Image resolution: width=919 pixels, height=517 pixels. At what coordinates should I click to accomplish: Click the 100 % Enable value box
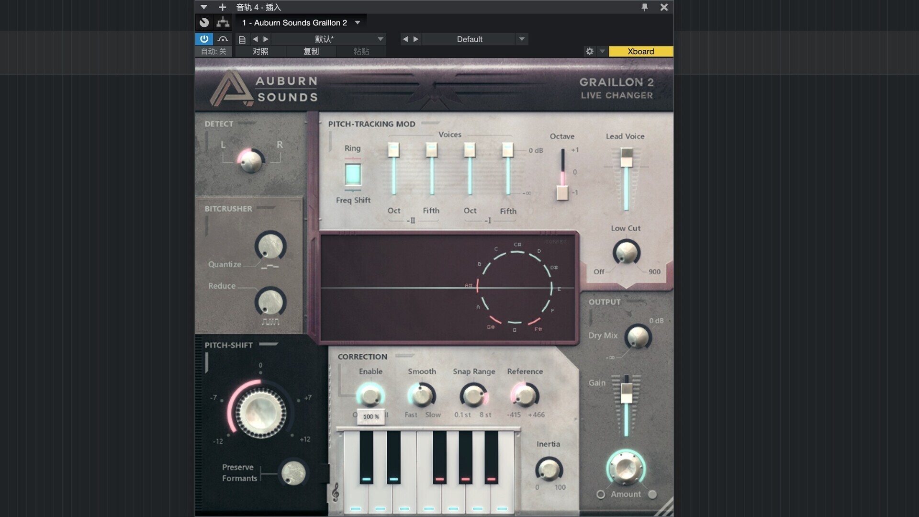click(x=371, y=416)
